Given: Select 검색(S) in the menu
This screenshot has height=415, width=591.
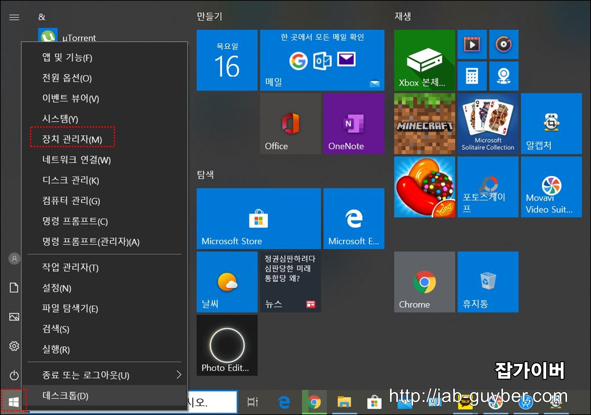Looking at the screenshot, I should tap(105, 329).
